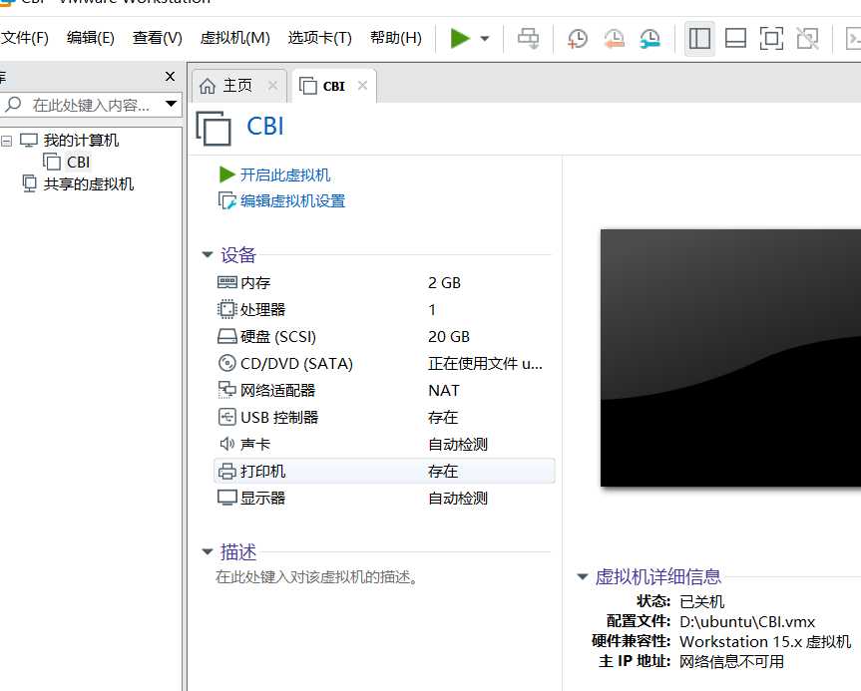Image resolution: width=861 pixels, height=691 pixels.
Task: Click the 内存 memory device icon
Action: click(226, 282)
